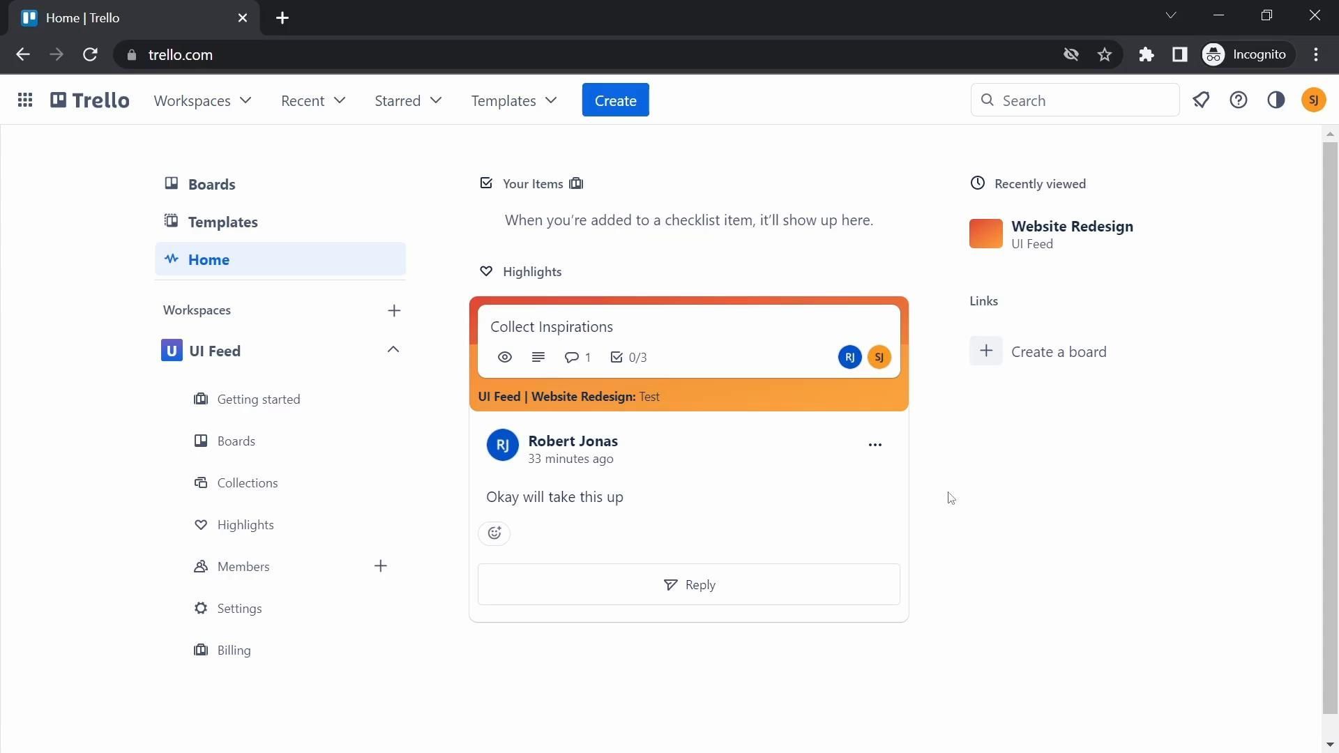The height and width of the screenshot is (753, 1339).
Task: Reply to Robert Jonas's comment
Action: click(689, 584)
